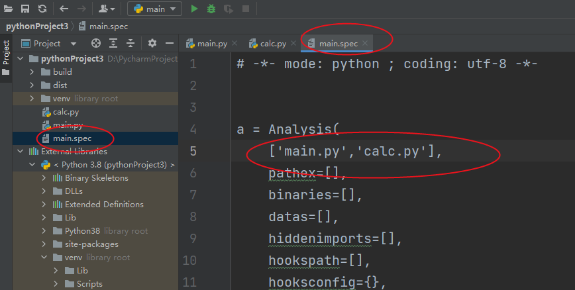
Task: Click the Synchronize reload icon
Action: coord(42,9)
